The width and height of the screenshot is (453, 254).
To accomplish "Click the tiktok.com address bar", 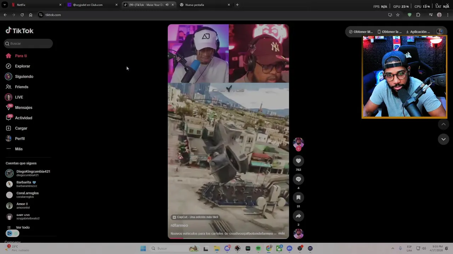I will coord(212,15).
